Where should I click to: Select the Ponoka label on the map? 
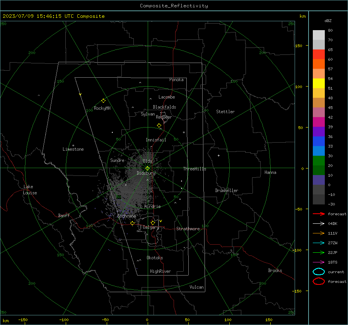click(176, 80)
